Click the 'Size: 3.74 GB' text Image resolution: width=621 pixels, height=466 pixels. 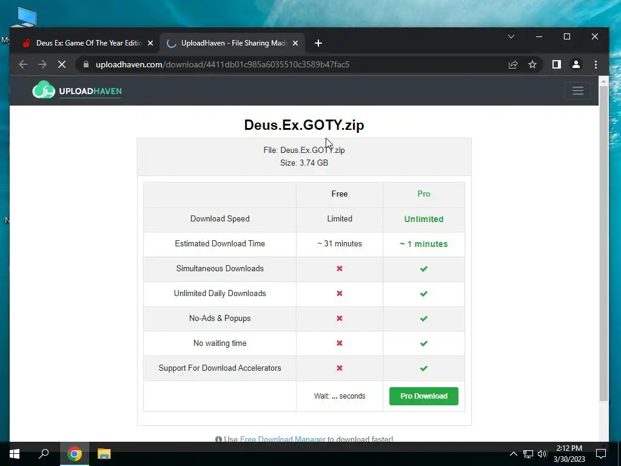(304, 163)
